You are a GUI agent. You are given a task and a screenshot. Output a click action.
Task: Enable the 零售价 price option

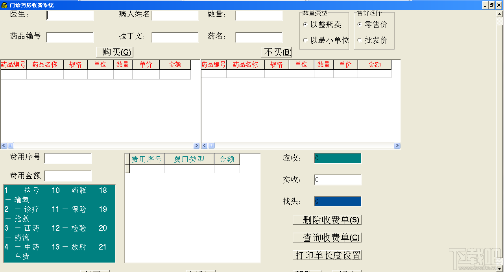pos(360,24)
